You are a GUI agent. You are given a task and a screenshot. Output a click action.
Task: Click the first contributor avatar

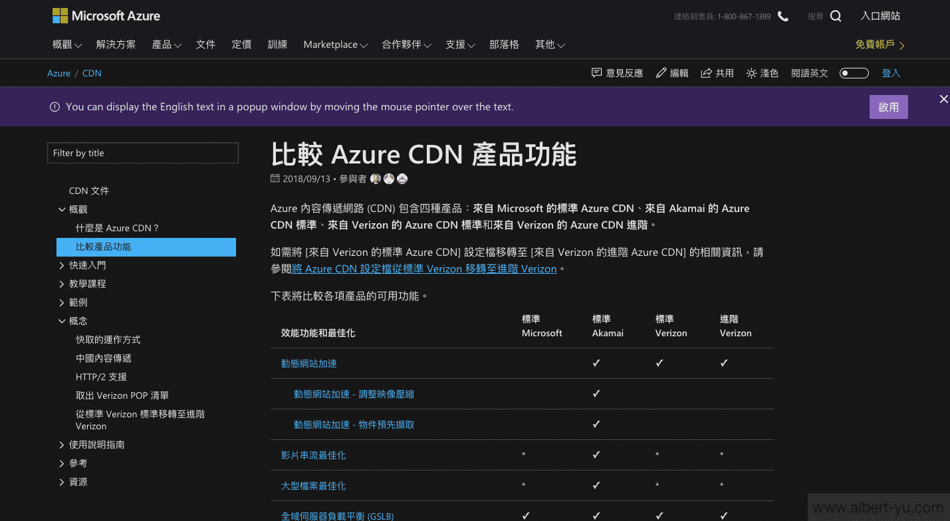[x=376, y=179]
